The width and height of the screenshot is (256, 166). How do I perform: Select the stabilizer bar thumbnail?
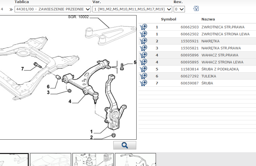[x=135, y=160]
